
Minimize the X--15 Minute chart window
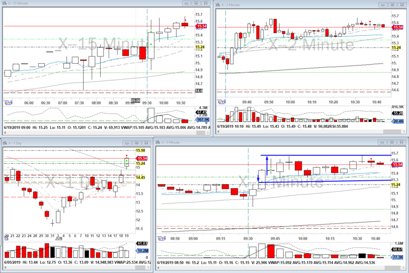click(186, 4)
